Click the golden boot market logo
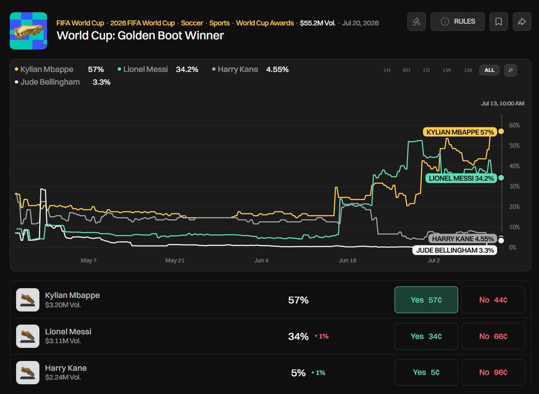The image size is (539, 394). pos(29,31)
